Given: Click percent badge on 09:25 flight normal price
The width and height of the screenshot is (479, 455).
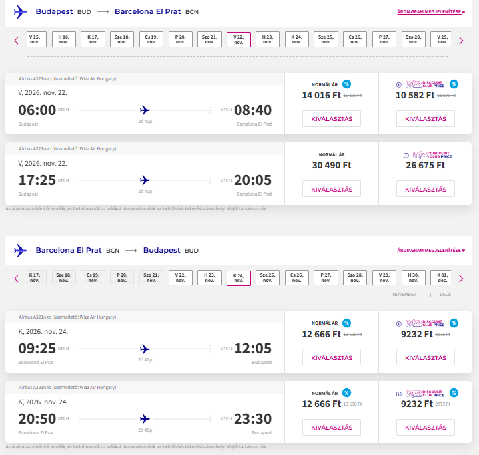Looking at the screenshot, I should click(x=346, y=323).
